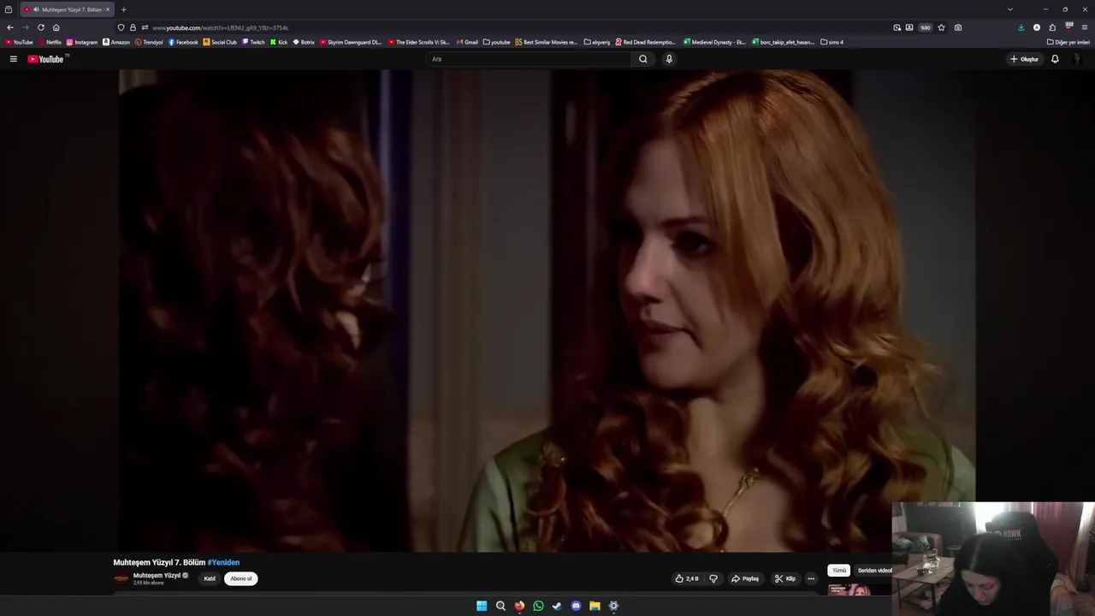
Task: Open Muhteşem Yüzyıl channel avatar
Action: 121,578
